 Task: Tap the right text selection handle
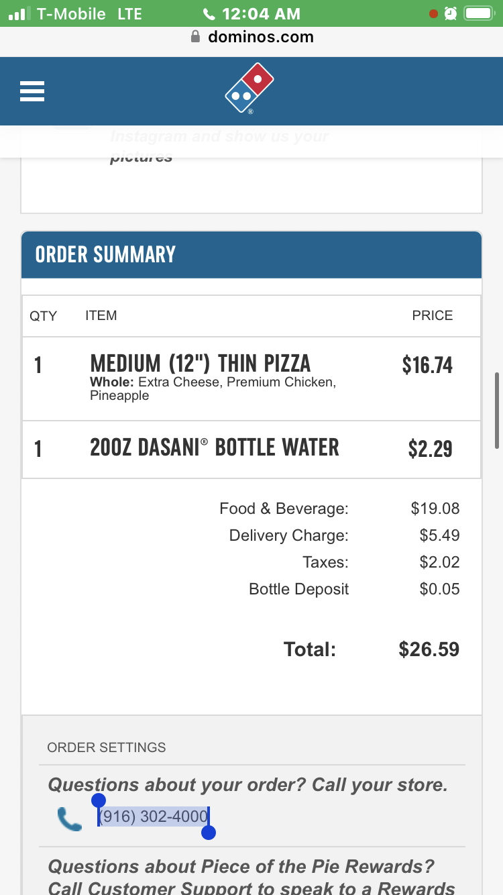coord(208,833)
